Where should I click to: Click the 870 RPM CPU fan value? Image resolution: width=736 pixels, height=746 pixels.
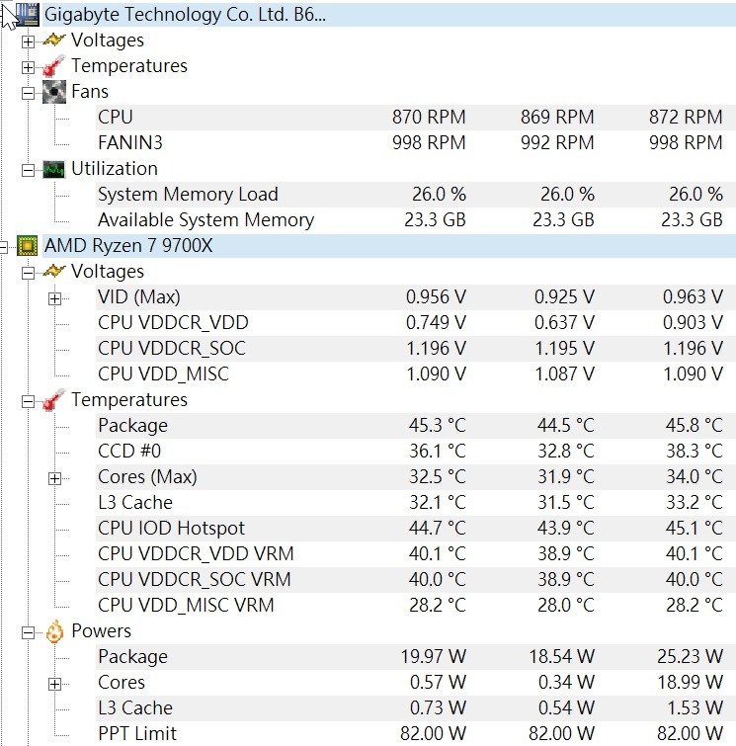coord(429,117)
